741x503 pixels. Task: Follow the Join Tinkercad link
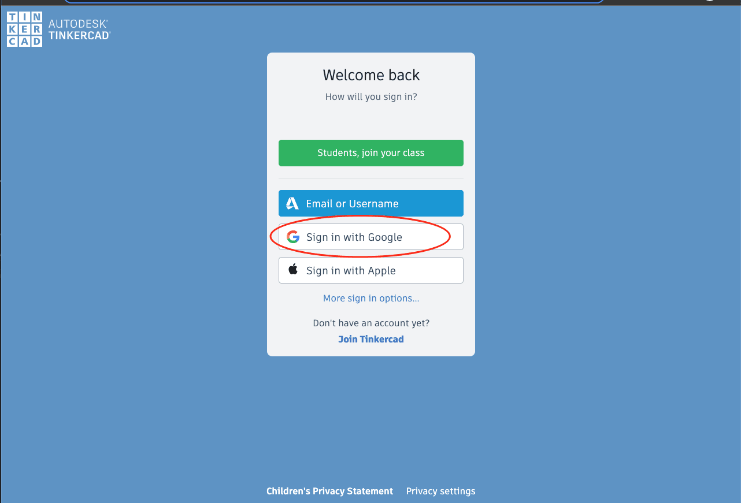[x=371, y=339]
